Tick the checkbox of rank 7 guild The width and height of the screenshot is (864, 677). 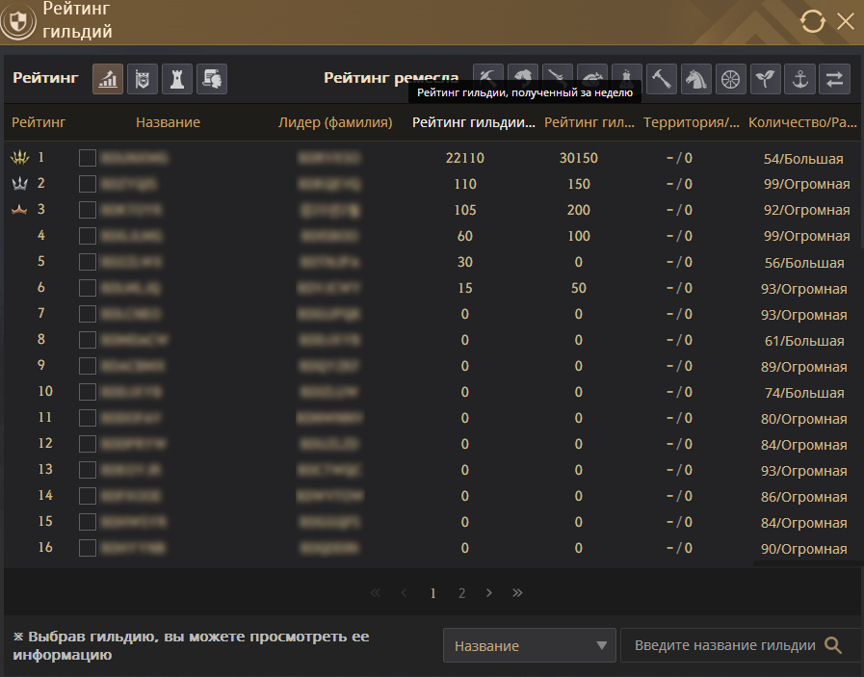[x=88, y=314]
